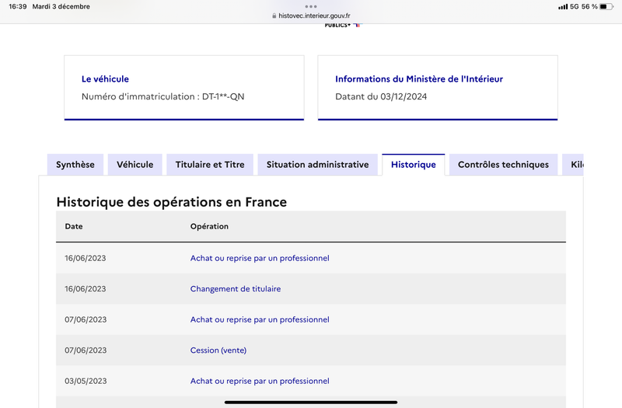Open the Véhicule tab
Viewport: 622px width, 408px height.
pos(135,165)
